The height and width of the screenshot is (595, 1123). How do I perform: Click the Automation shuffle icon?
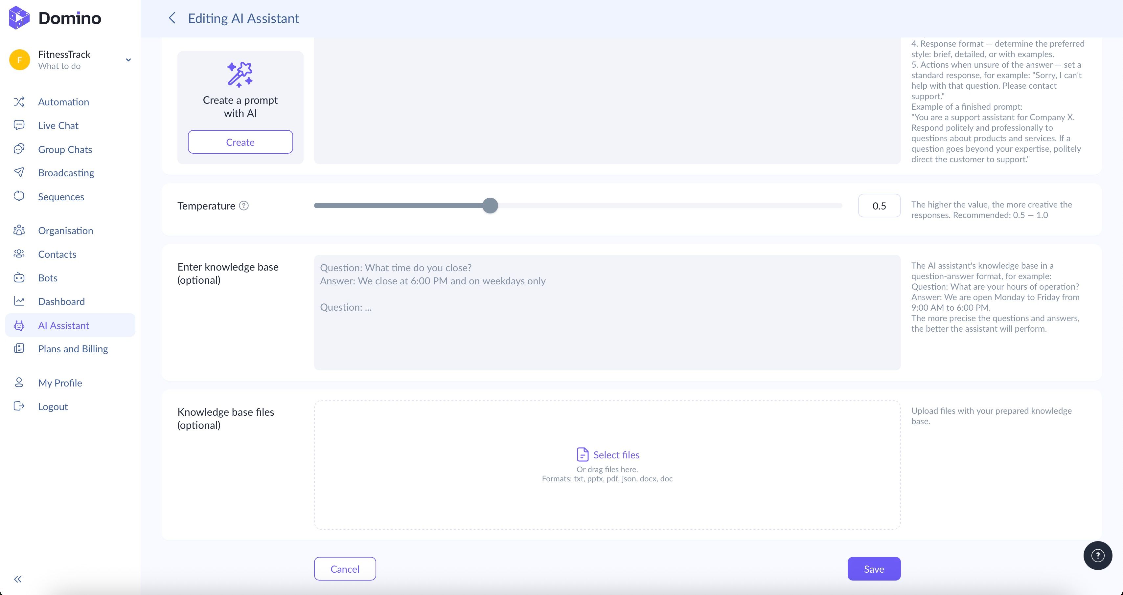click(19, 102)
